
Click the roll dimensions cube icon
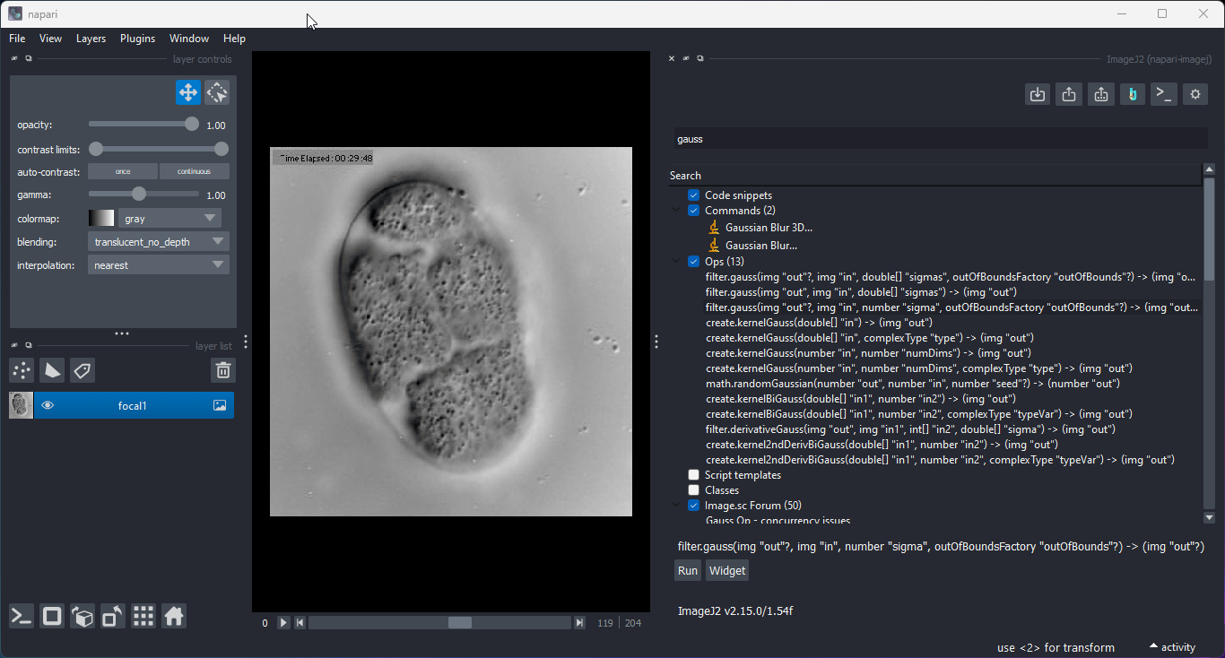click(x=82, y=616)
